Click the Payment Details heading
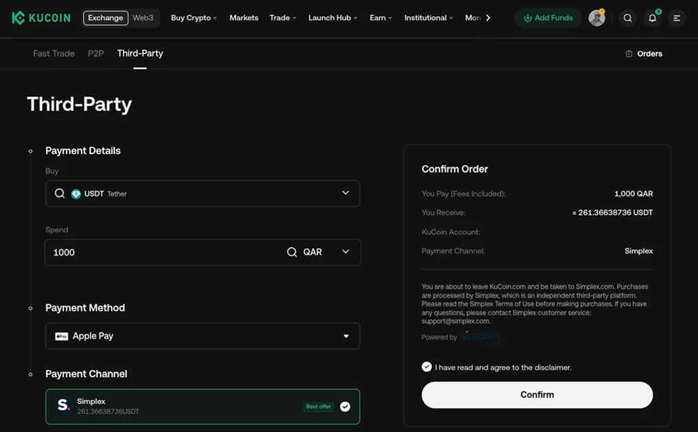Viewport: 698px width, 432px height. click(x=83, y=151)
